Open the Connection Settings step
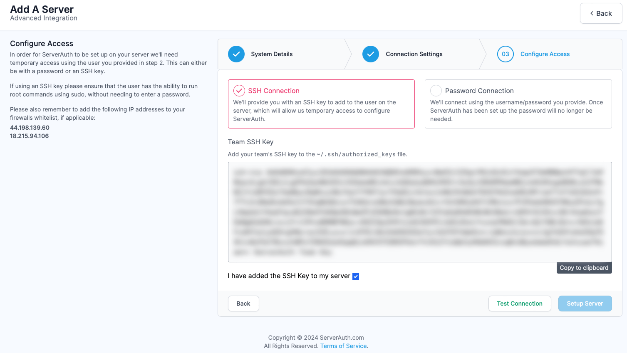 pos(414,54)
